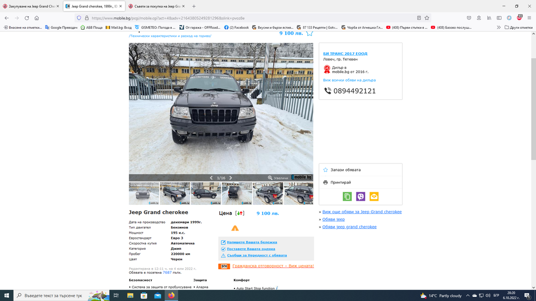Show the previous photo with left arrow
This screenshot has width=536, height=301.
coord(211,178)
